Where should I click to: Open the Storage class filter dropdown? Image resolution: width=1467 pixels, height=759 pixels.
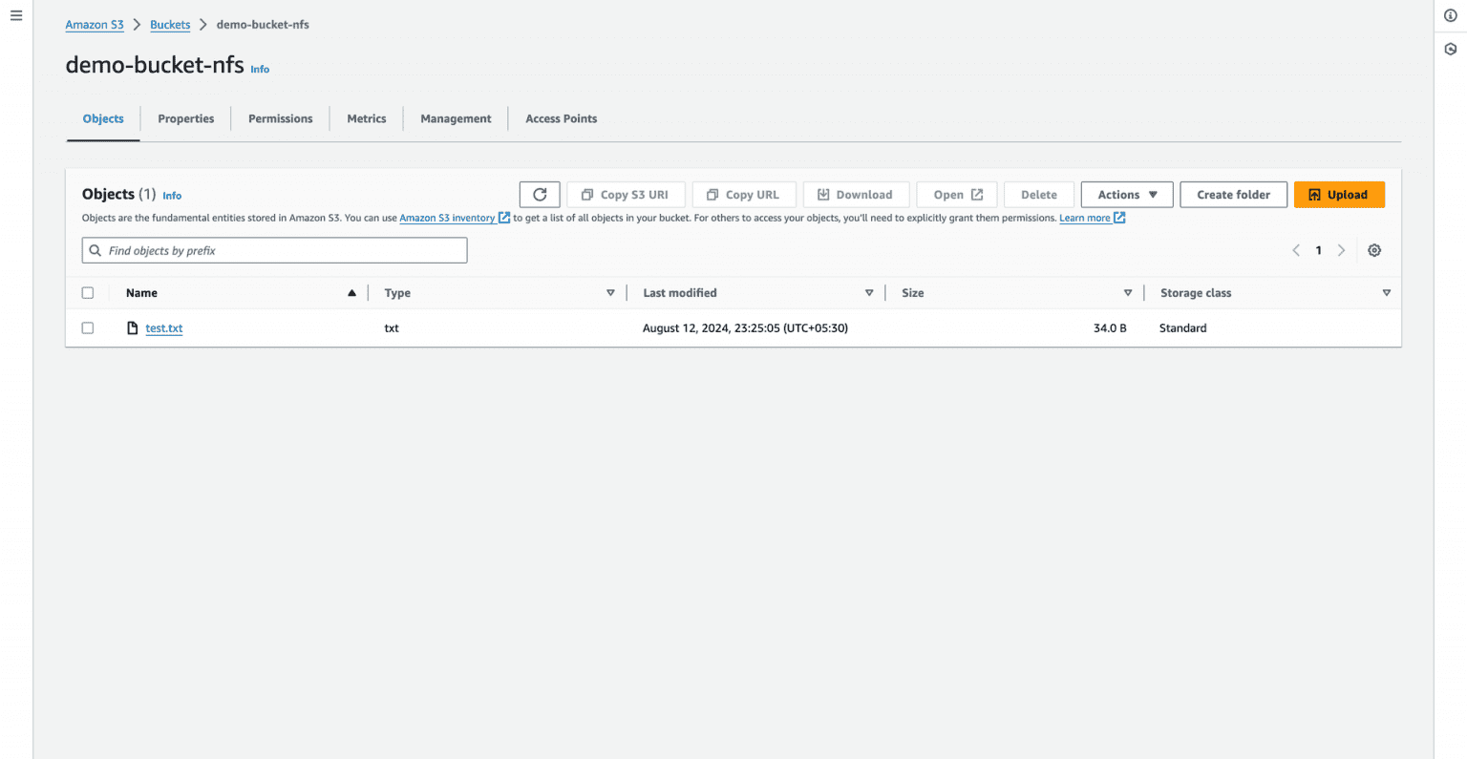pos(1387,292)
